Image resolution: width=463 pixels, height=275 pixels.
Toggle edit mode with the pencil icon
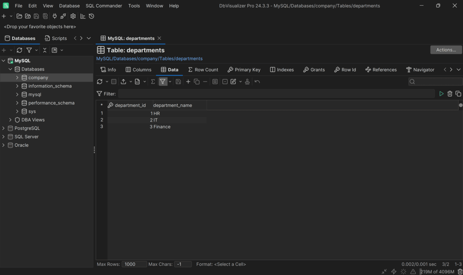click(234, 81)
